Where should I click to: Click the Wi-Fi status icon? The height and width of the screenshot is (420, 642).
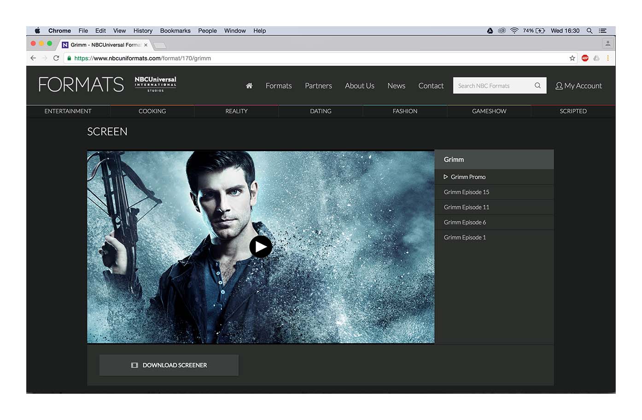pyautogui.click(x=514, y=31)
